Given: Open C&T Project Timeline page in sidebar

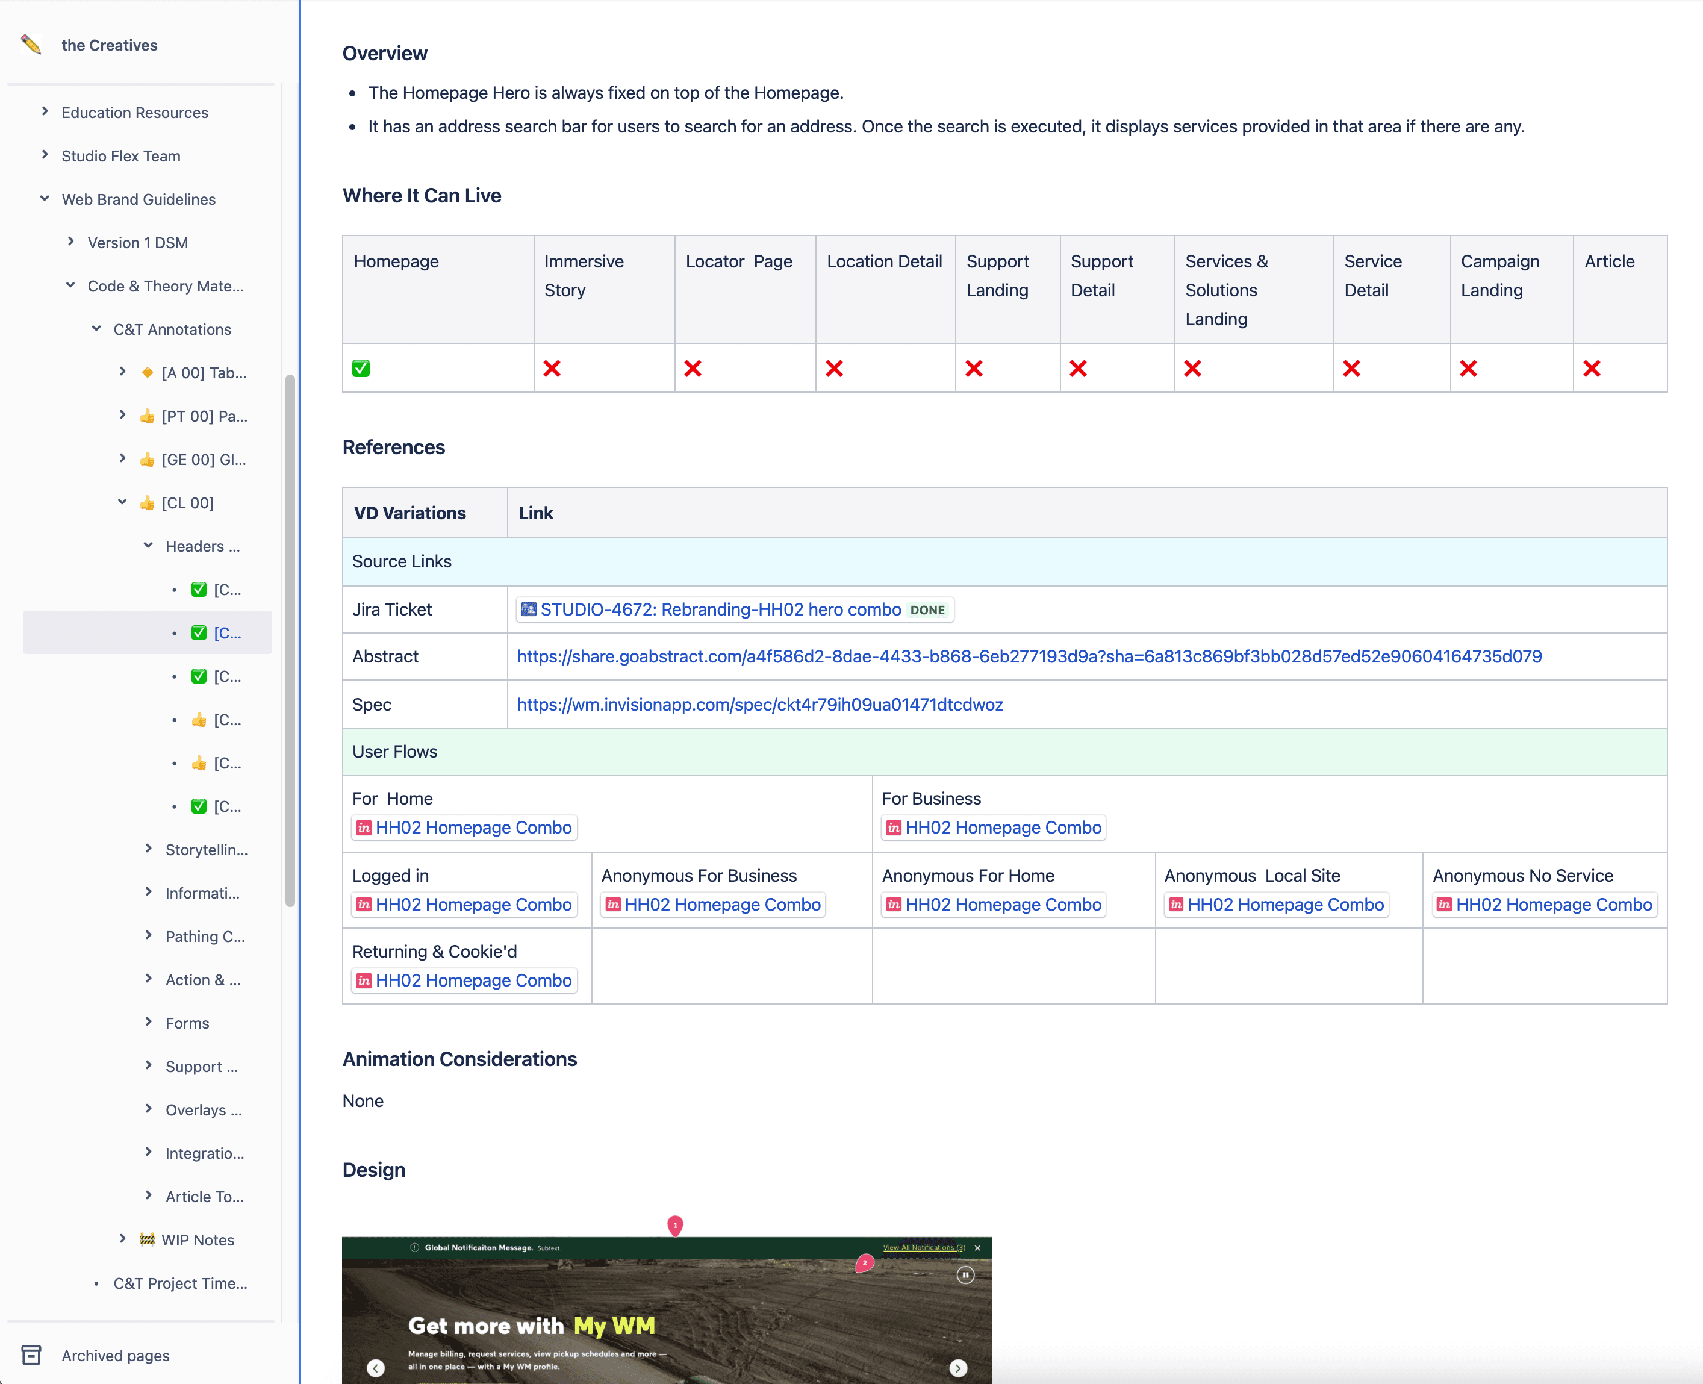Looking at the screenshot, I should tap(180, 1283).
